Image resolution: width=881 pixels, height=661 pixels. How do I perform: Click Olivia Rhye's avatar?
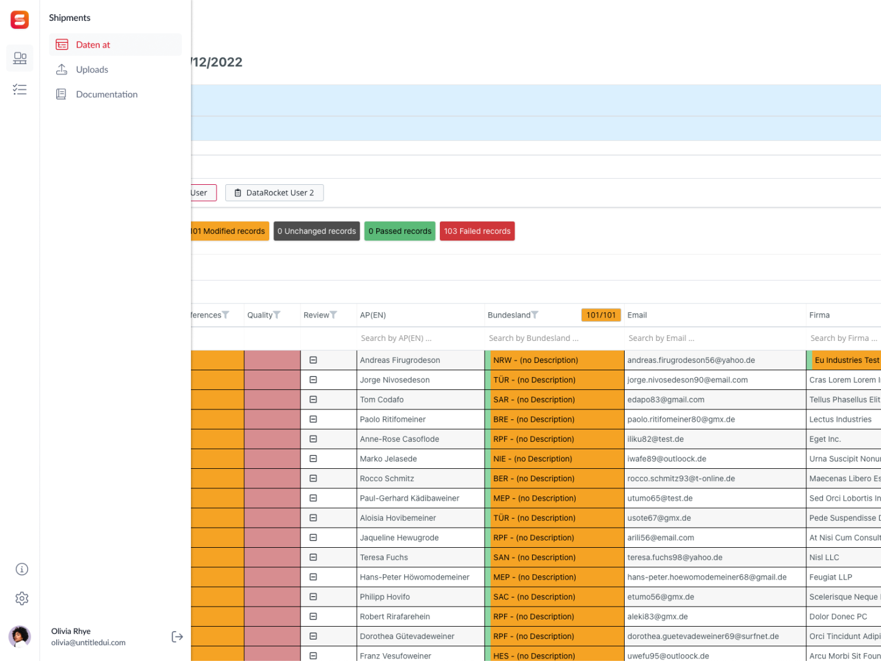point(20,637)
